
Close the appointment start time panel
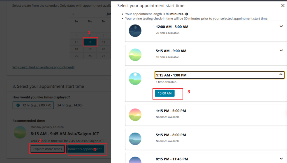283,6
